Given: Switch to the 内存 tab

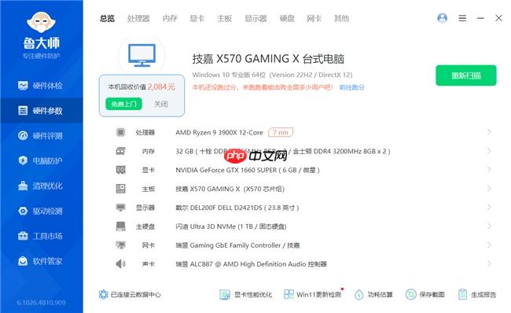Looking at the screenshot, I should (170, 19).
